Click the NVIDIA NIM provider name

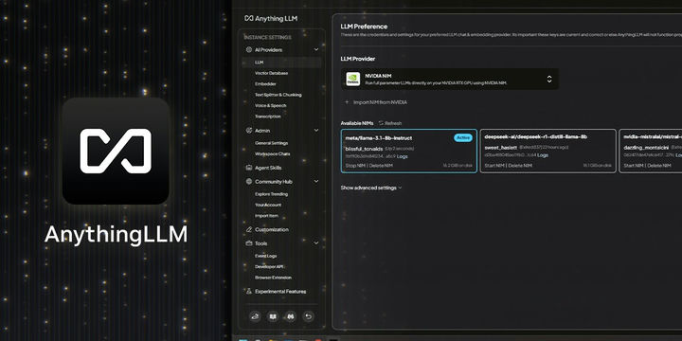(378, 76)
